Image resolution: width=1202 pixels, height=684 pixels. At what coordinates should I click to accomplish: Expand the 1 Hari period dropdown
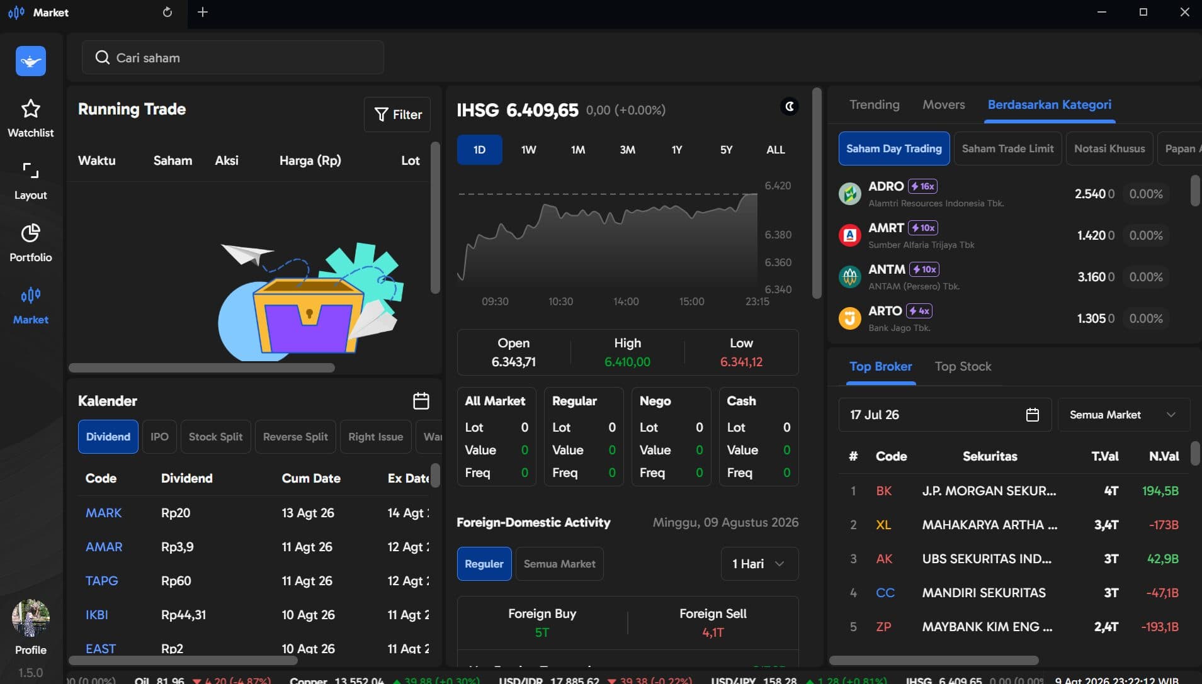click(759, 564)
